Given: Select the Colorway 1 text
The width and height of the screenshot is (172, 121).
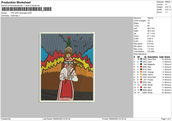Looking at the screenshot, I should coord(15,15).
